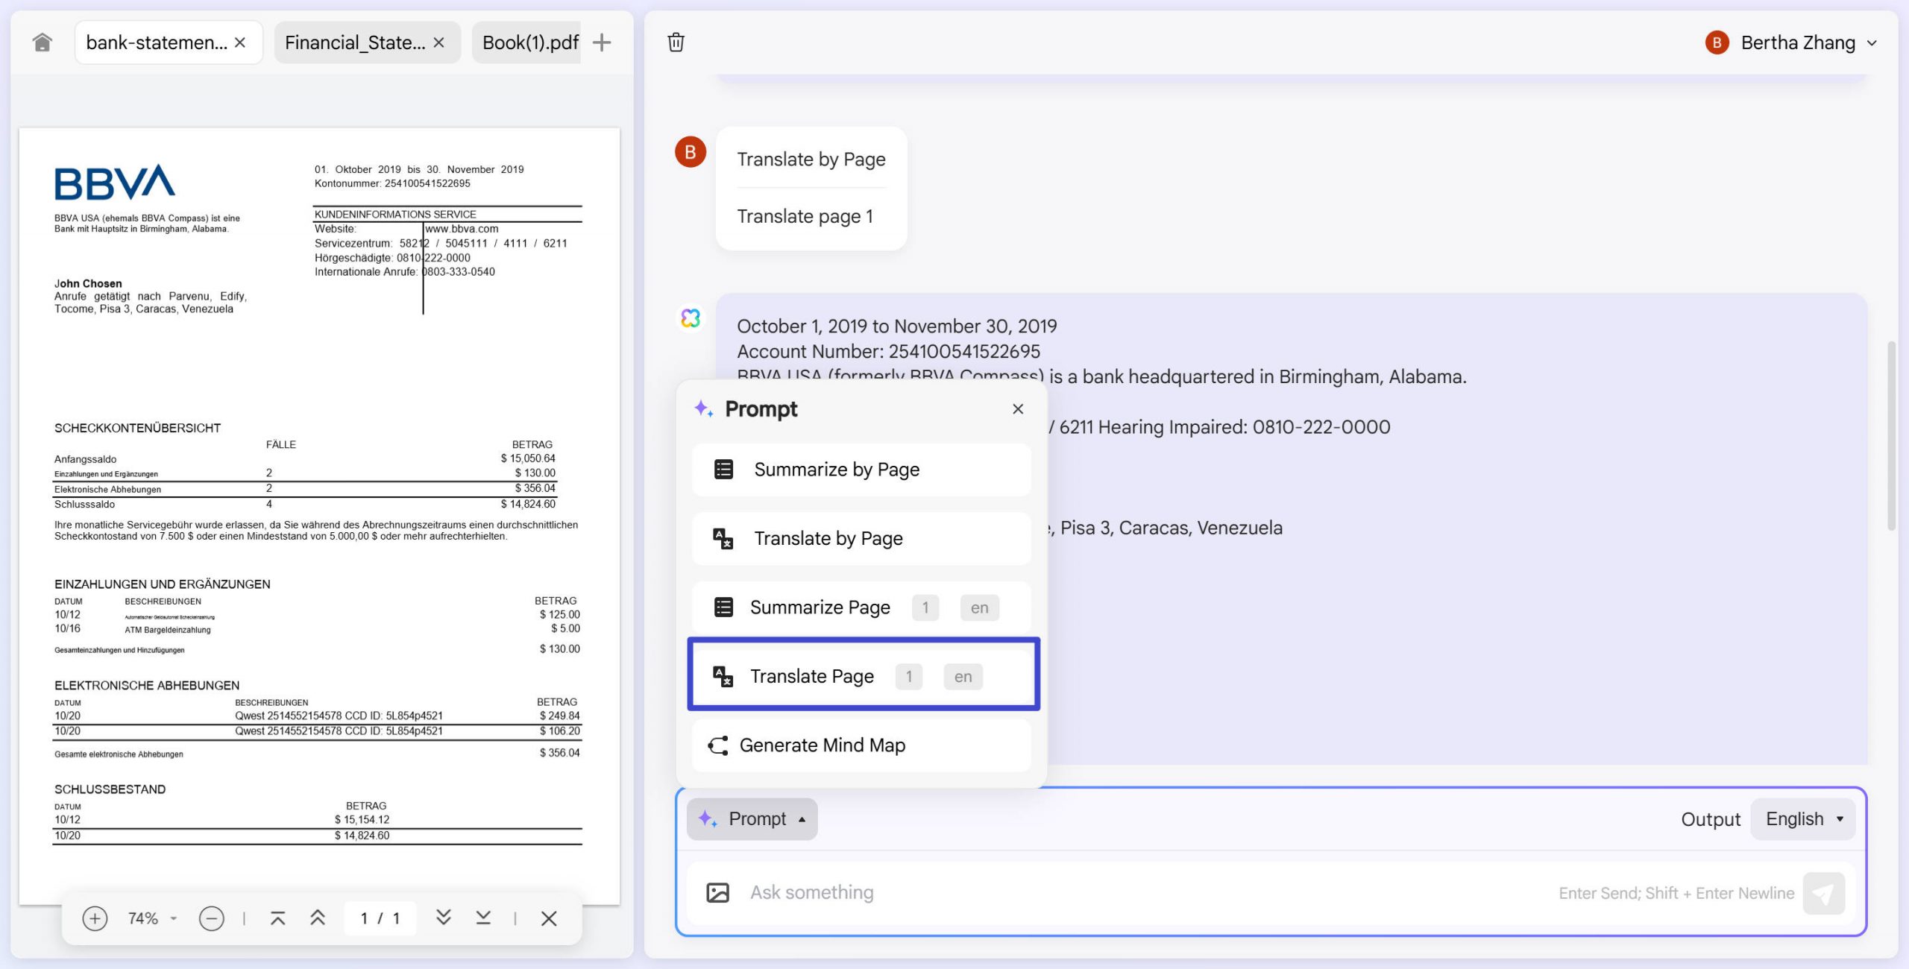Expand the 74% zoom level dropdown
1909x969 pixels.
click(x=173, y=918)
